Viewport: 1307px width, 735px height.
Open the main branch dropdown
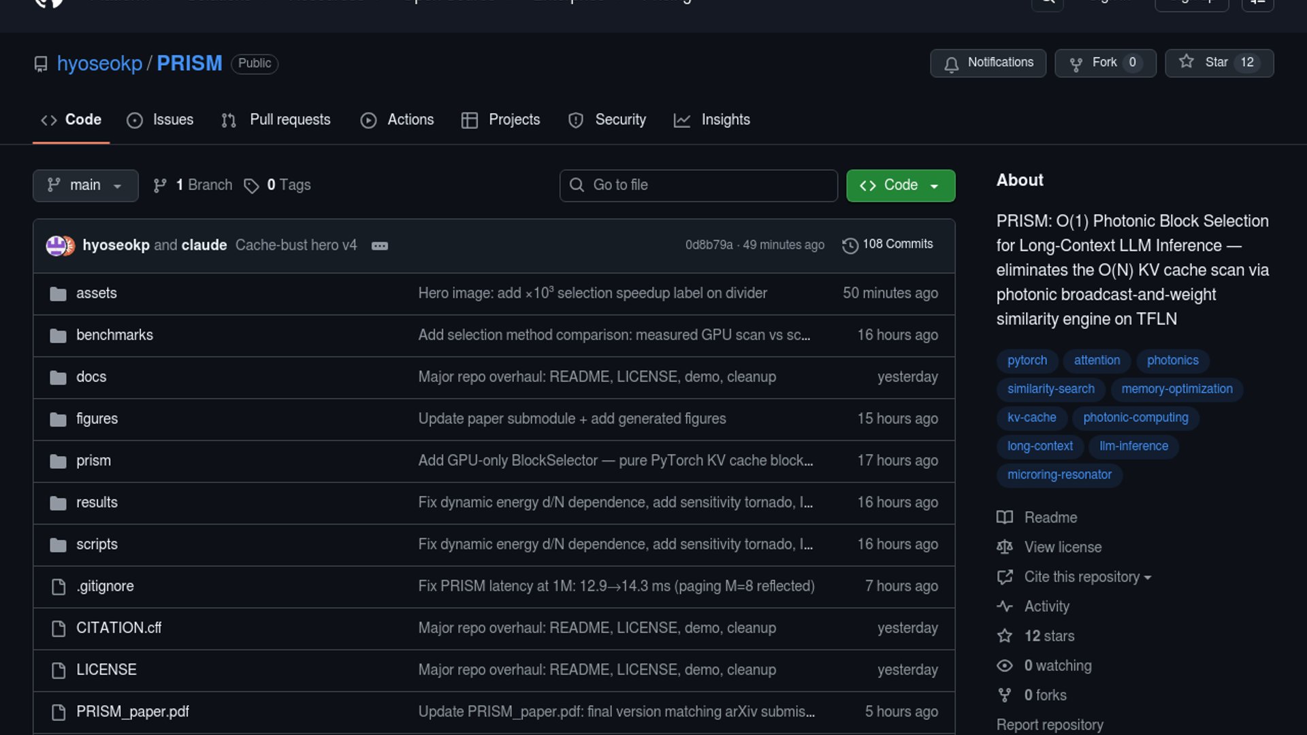(85, 186)
